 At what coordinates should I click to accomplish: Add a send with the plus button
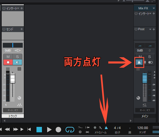point(22,29)
